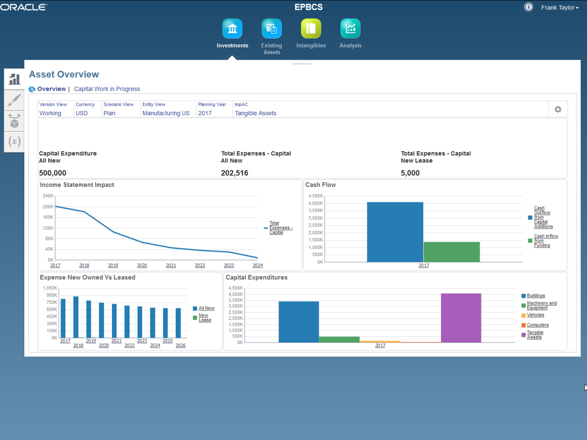The width and height of the screenshot is (587, 440).
Task: Select the bar chart dashboard sidebar icon
Action: point(14,79)
